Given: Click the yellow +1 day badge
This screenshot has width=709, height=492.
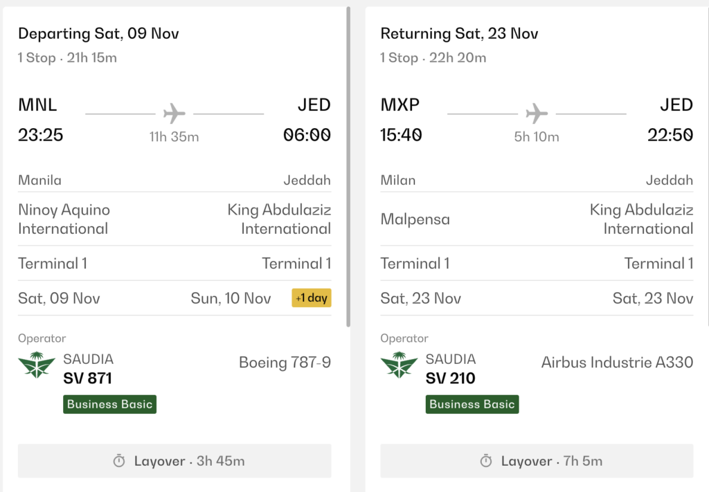Looking at the screenshot, I should coord(312,298).
